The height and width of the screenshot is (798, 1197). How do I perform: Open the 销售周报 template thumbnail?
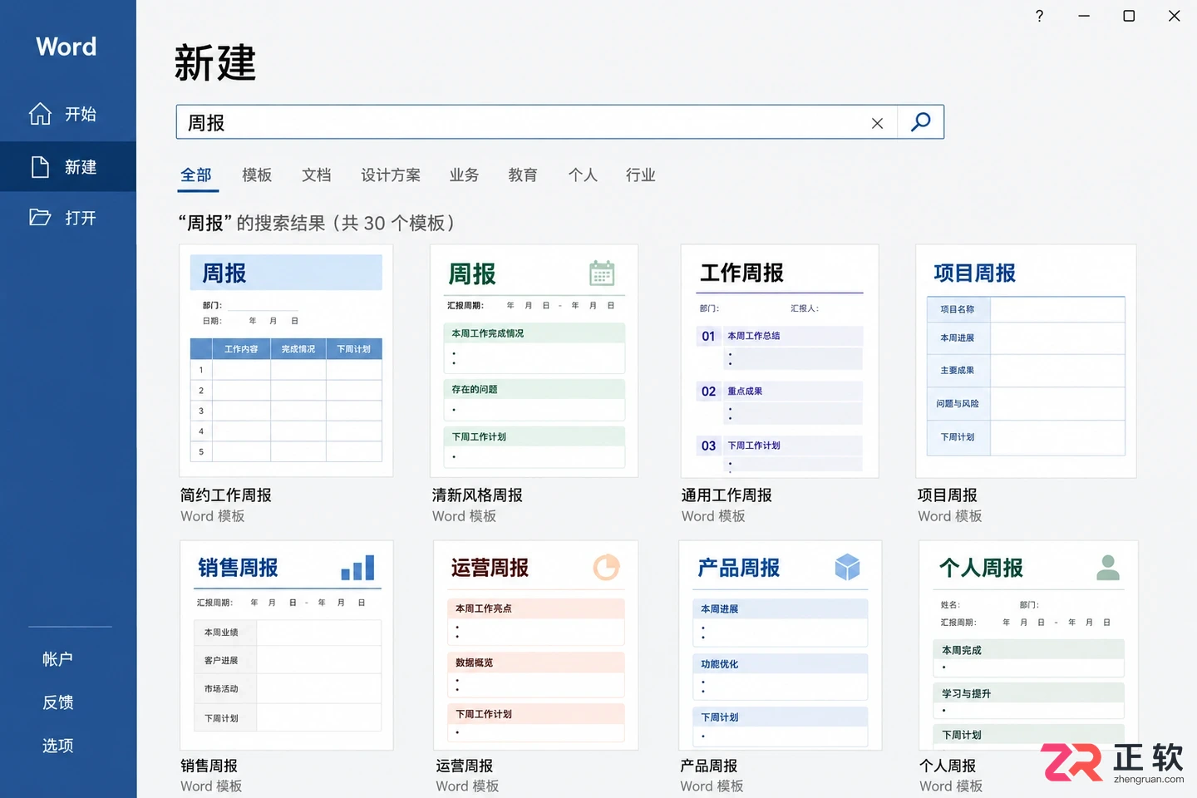(x=287, y=645)
